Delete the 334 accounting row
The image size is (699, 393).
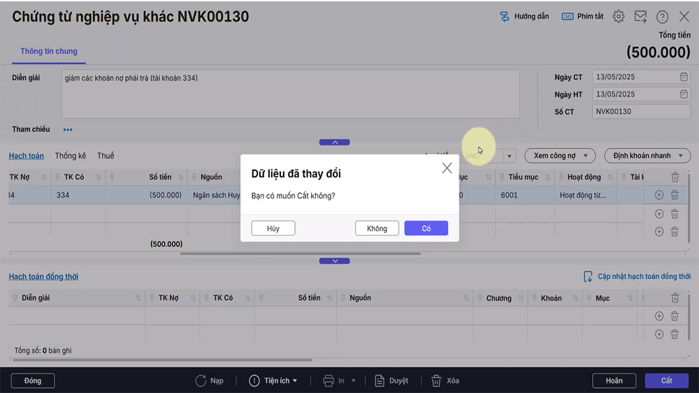click(x=675, y=195)
